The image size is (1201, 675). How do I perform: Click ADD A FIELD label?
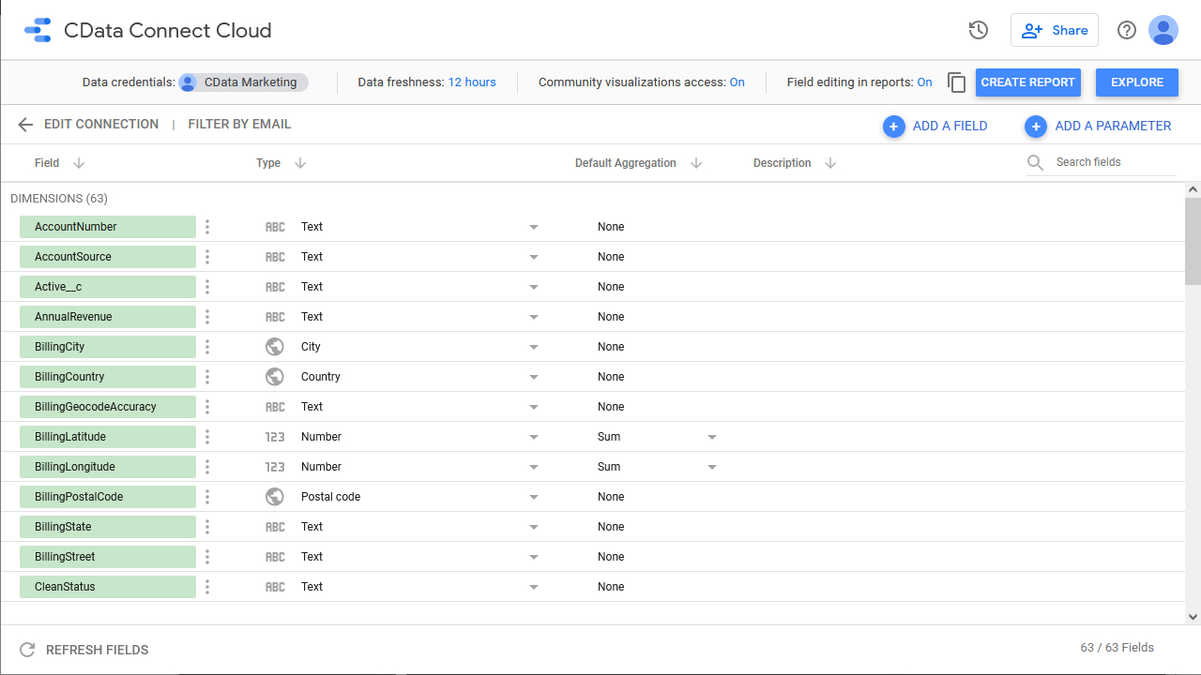(x=950, y=126)
